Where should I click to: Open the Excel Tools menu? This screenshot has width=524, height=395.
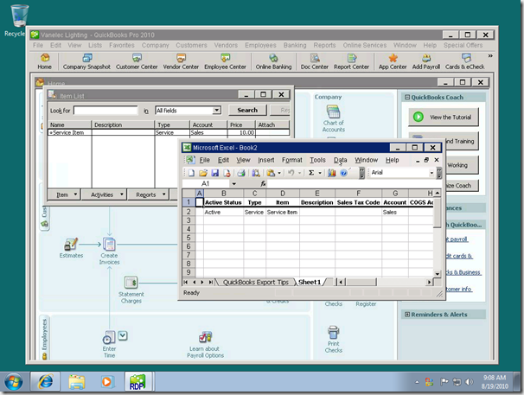[x=317, y=160]
